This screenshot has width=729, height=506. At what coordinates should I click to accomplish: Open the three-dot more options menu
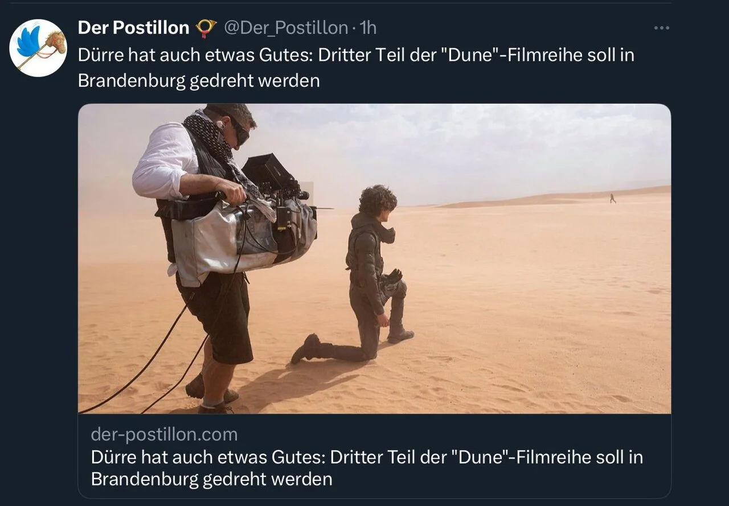[661, 28]
